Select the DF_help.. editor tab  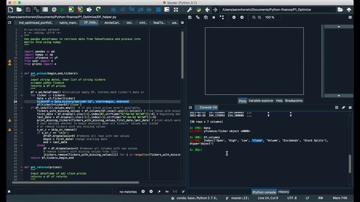point(89,22)
